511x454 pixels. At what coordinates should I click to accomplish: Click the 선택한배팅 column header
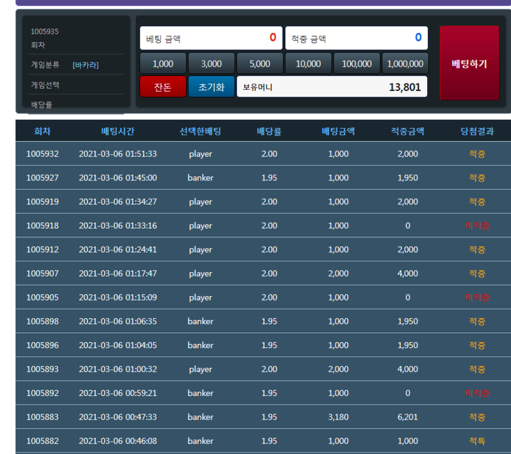pyautogui.click(x=201, y=132)
